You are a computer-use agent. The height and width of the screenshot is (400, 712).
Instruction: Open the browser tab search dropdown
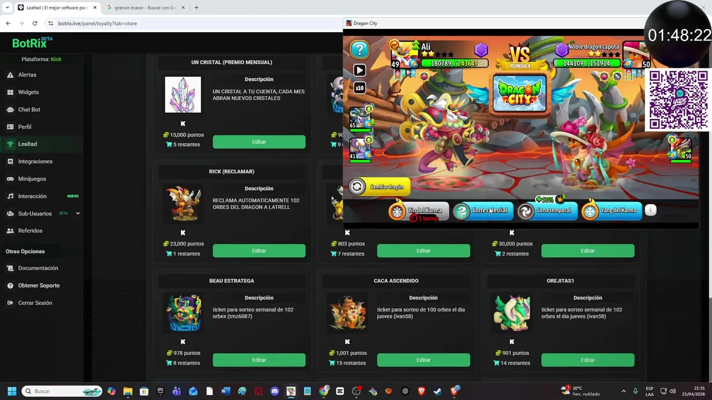[x=7, y=8]
